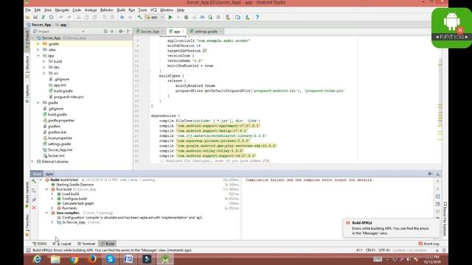This screenshot has width=472, height=265.
Task: Open the Analyze menu
Action: click(90, 10)
